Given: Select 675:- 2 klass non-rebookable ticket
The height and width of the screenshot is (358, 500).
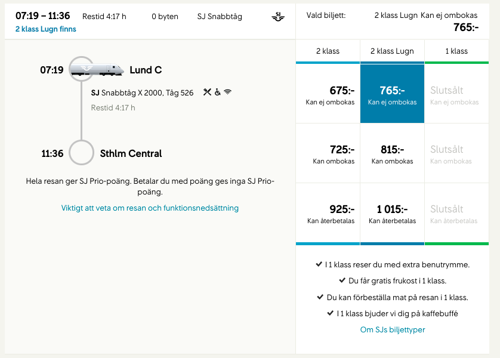Looking at the screenshot, I should pos(328,94).
